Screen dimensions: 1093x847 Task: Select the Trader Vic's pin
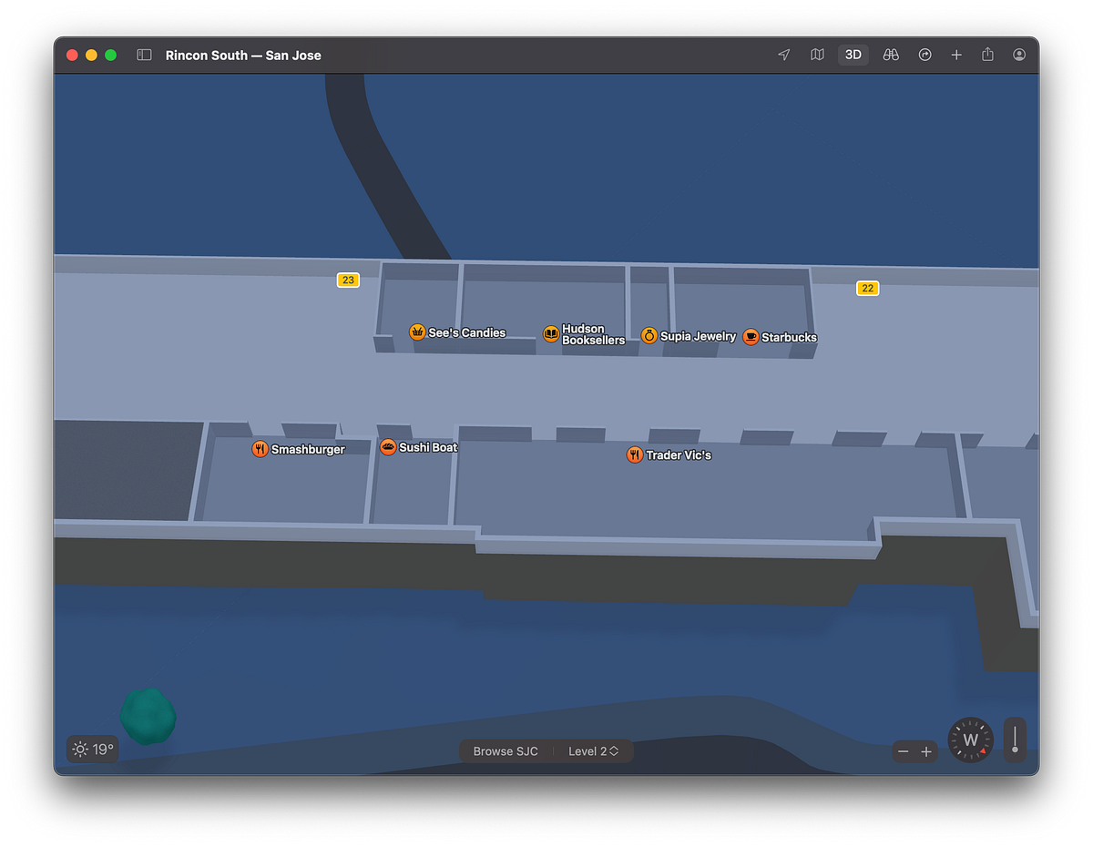pos(634,454)
